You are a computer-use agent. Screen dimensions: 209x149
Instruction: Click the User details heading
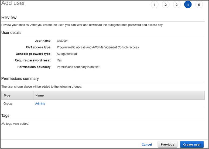point(11,33)
